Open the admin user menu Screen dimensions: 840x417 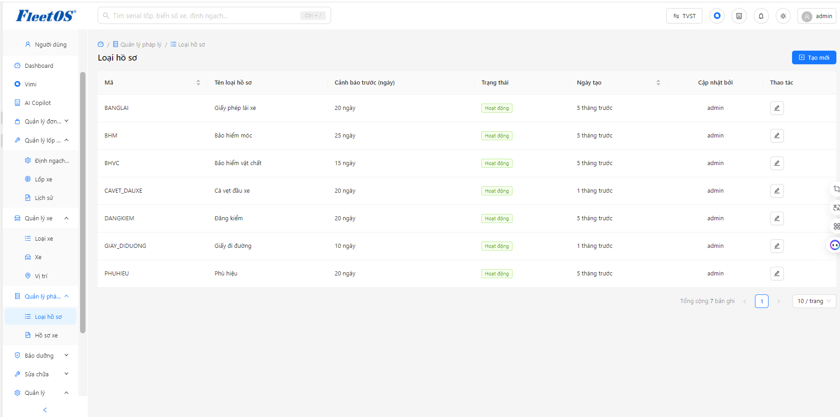click(816, 16)
